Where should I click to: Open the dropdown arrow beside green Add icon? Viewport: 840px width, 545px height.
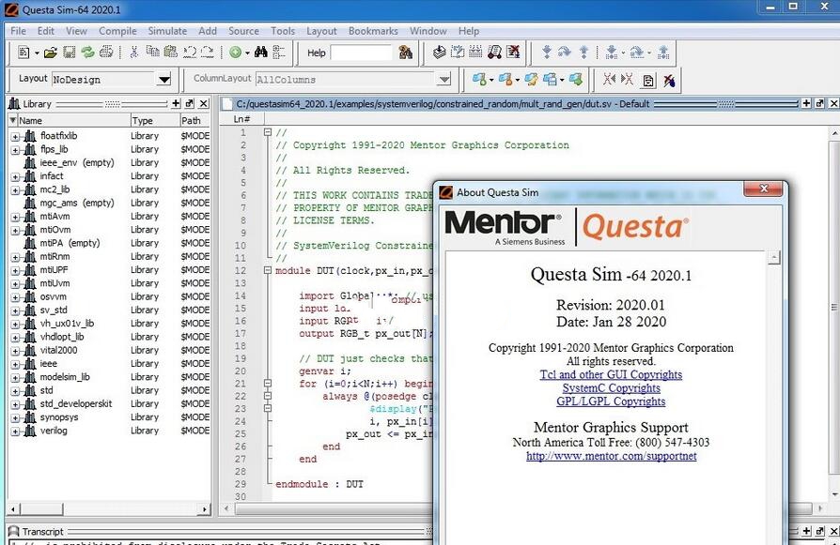click(x=247, y=53)
